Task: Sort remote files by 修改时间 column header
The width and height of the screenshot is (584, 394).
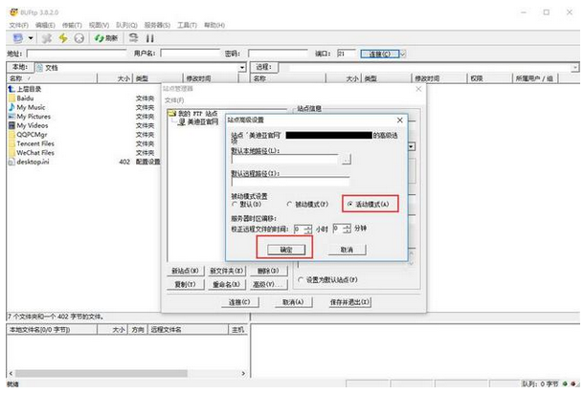Action: click(439, 78)
